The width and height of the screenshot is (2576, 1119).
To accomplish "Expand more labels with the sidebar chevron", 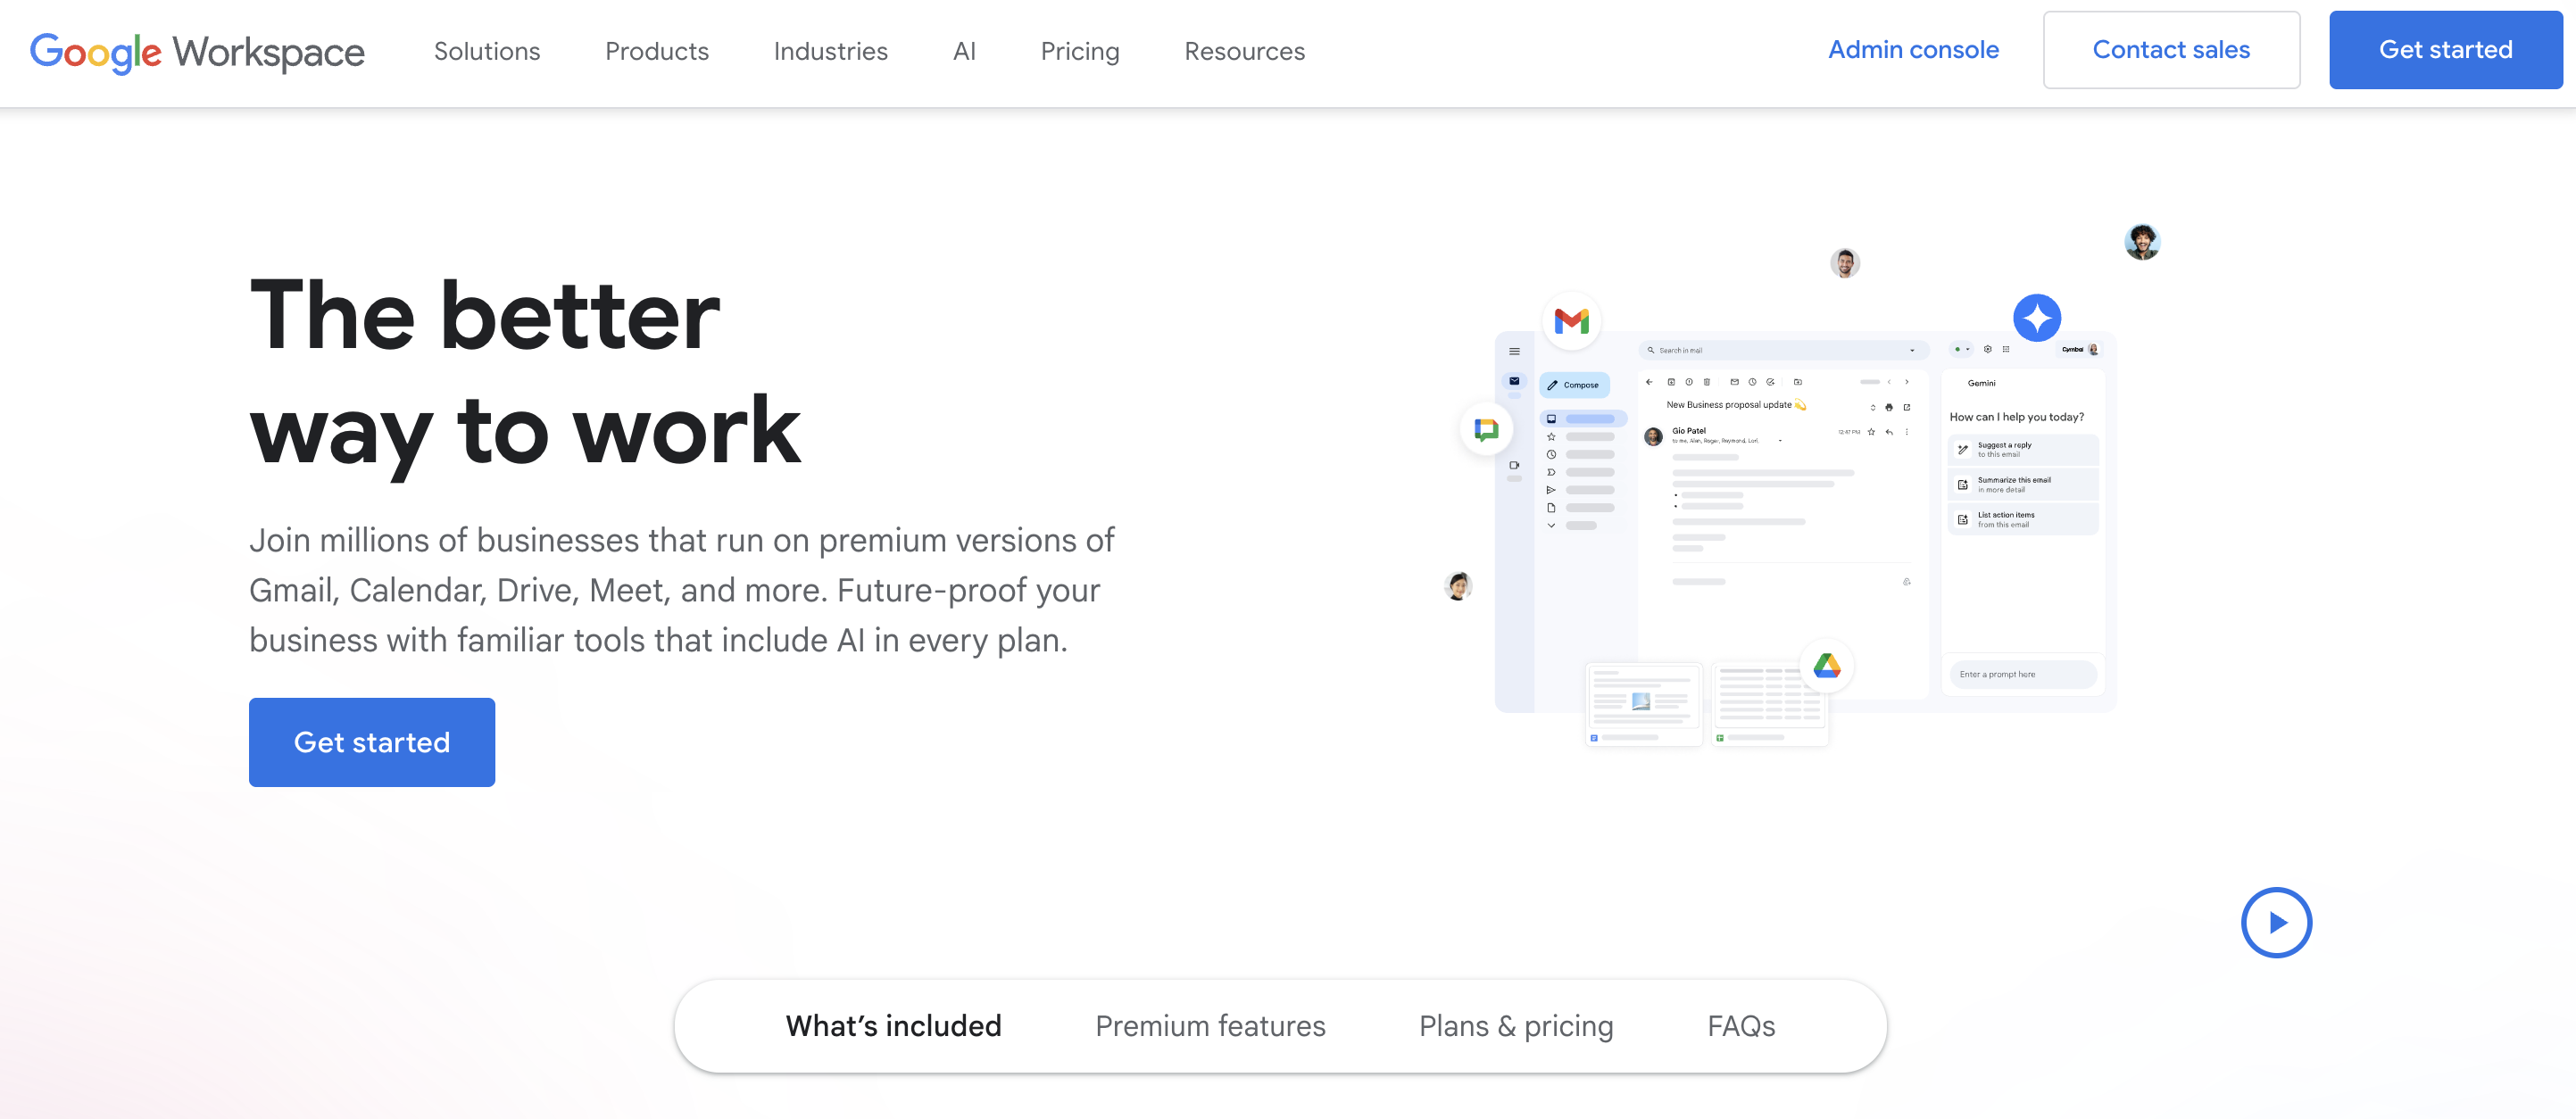I will tap(1553, 525).
